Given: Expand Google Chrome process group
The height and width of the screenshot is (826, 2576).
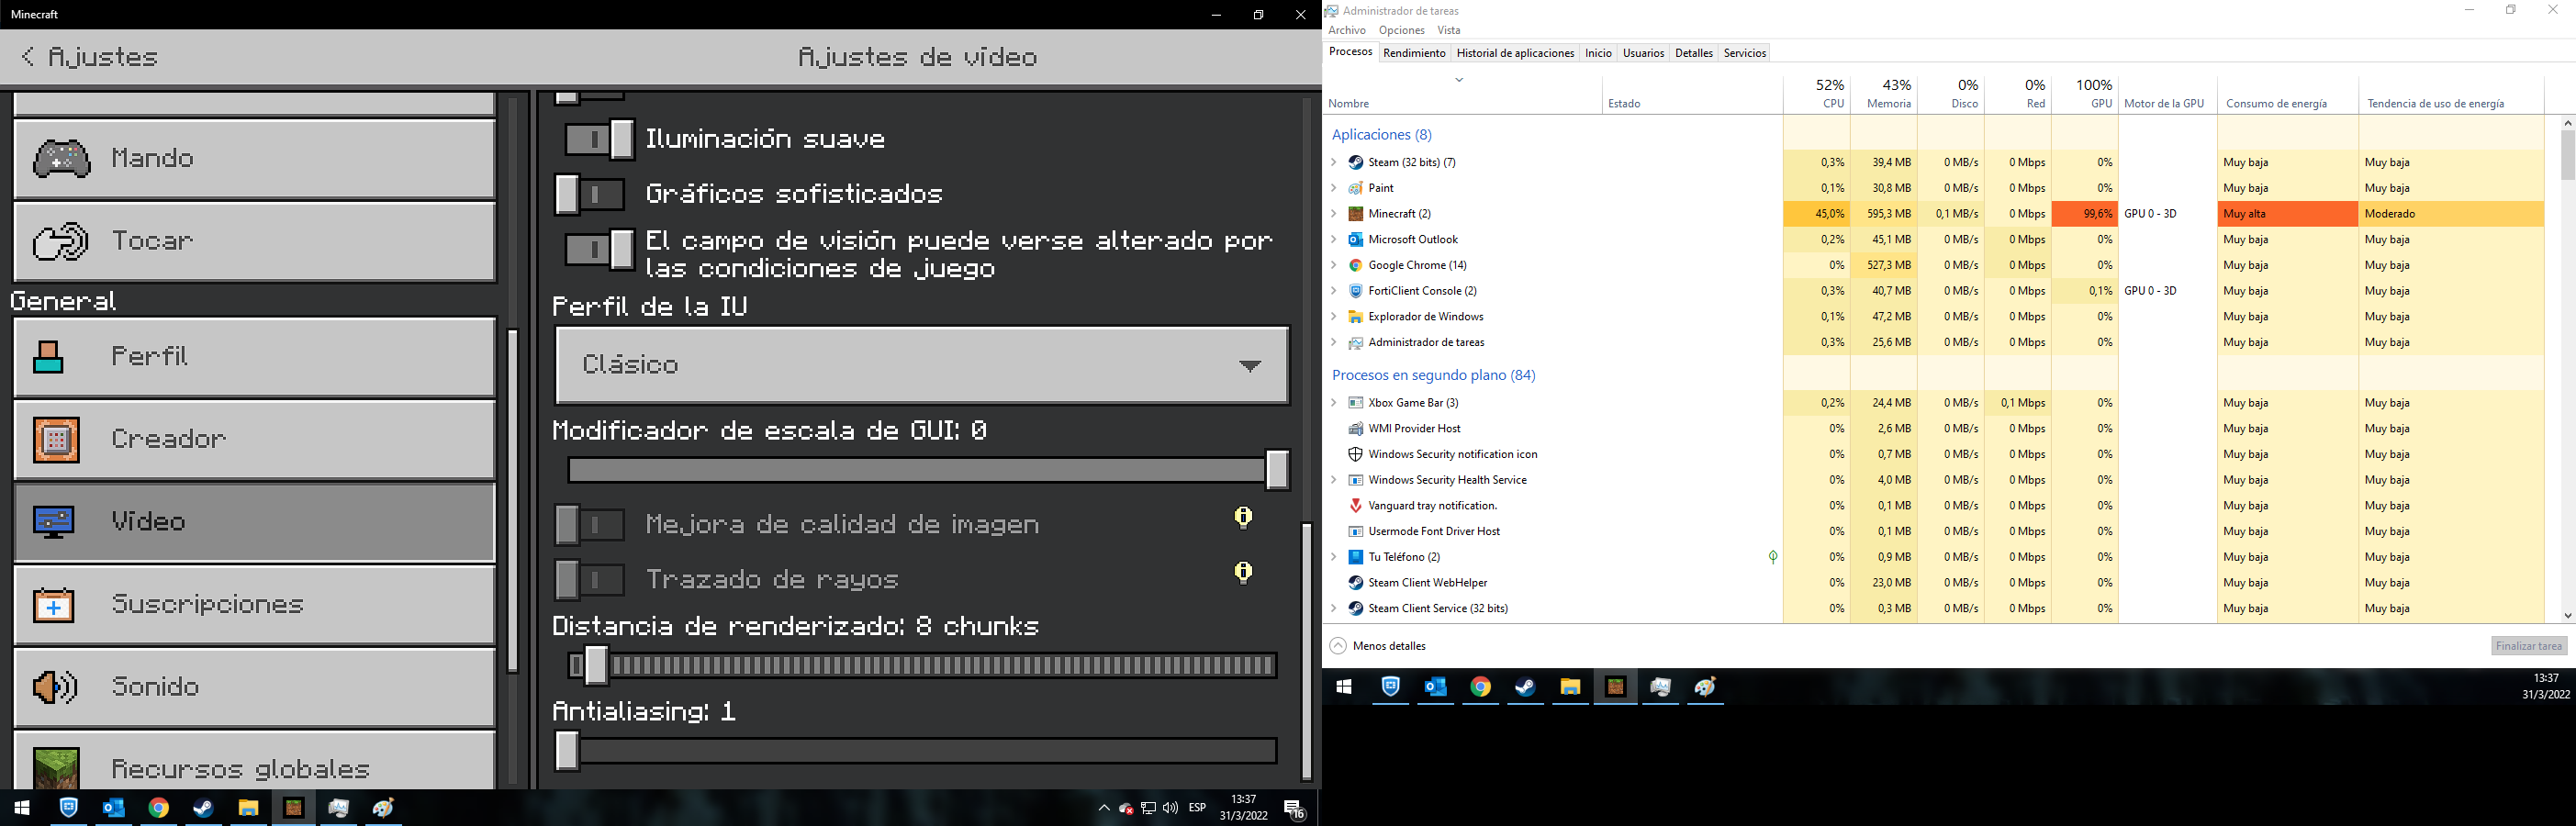Looking at the screenshot, I should [x=1333, y=265].
